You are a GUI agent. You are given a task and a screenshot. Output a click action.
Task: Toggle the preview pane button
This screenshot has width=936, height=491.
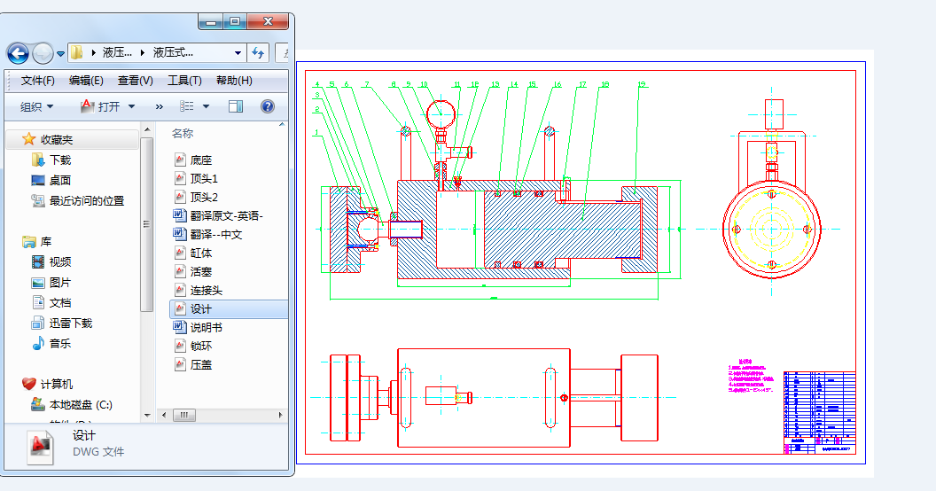pyautogui.click(x=236, y=106)
